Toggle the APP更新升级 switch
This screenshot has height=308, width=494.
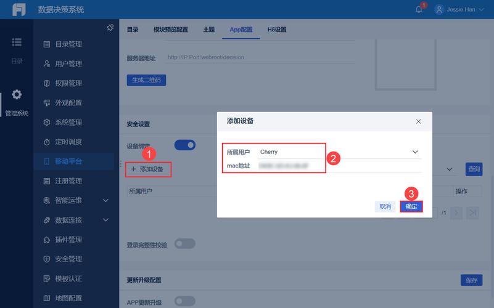pyautogui.click(x=185, y=301)
